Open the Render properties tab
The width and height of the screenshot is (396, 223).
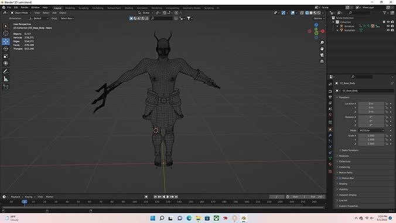click(330, 91)
